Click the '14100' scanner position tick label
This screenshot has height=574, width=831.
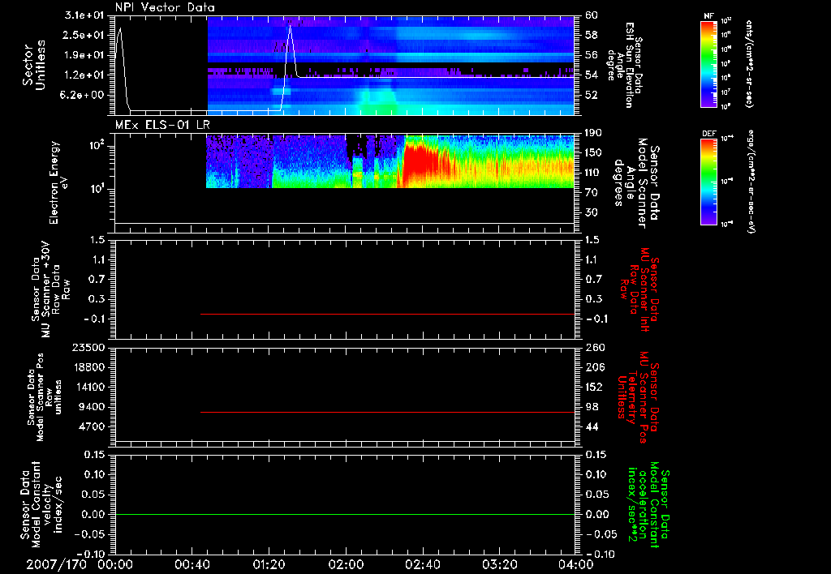tap(88, 387)
